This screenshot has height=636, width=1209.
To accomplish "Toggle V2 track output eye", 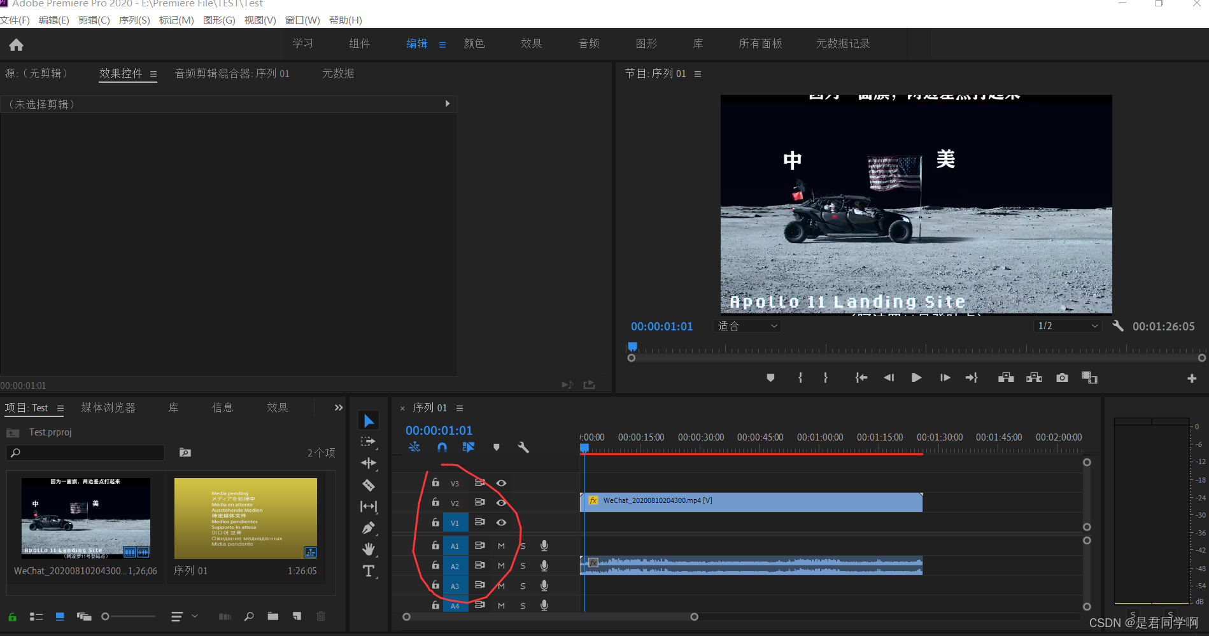I will coord(501,503).
